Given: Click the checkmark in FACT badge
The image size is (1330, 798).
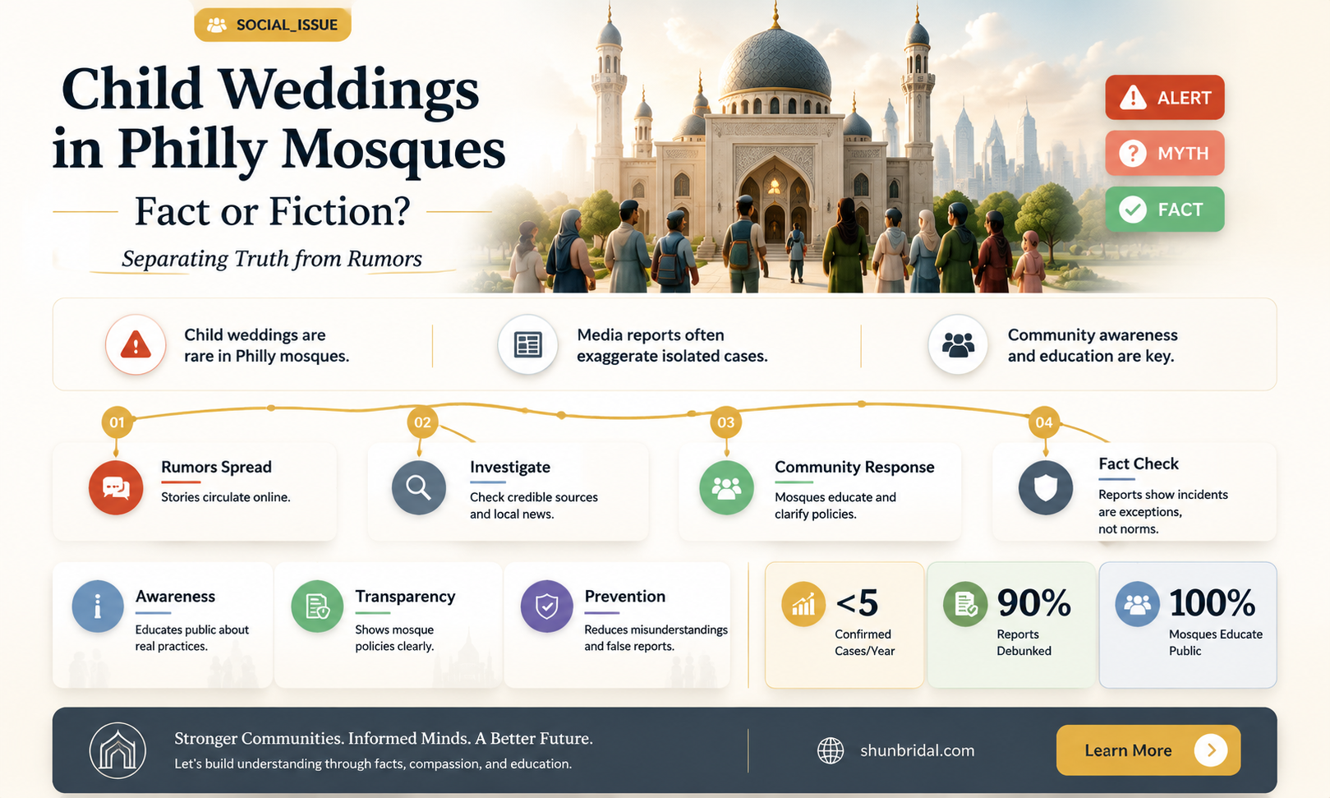Looking at the screenshot, I should click(x=1133, y=210).
